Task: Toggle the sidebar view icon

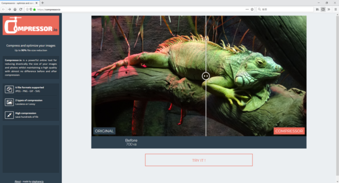Action: tap(323, 9)
